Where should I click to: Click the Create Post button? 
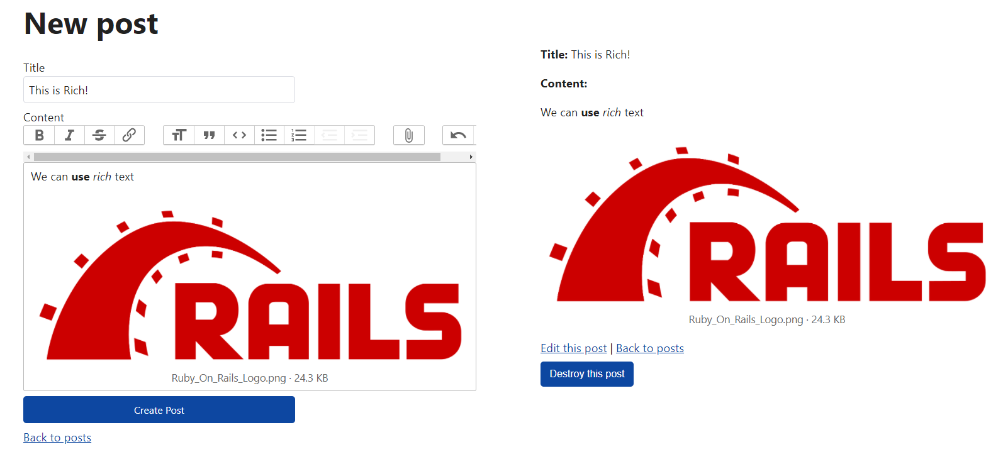coord(159,410)
